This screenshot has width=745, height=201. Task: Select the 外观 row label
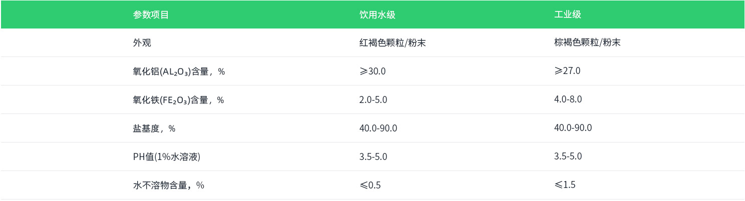point(142,43)
